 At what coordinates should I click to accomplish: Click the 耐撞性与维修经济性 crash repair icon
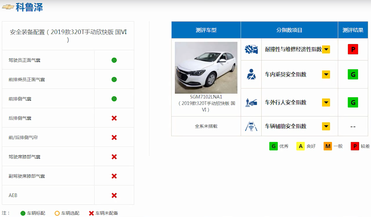pyautogui.click(x=251, y=50)
